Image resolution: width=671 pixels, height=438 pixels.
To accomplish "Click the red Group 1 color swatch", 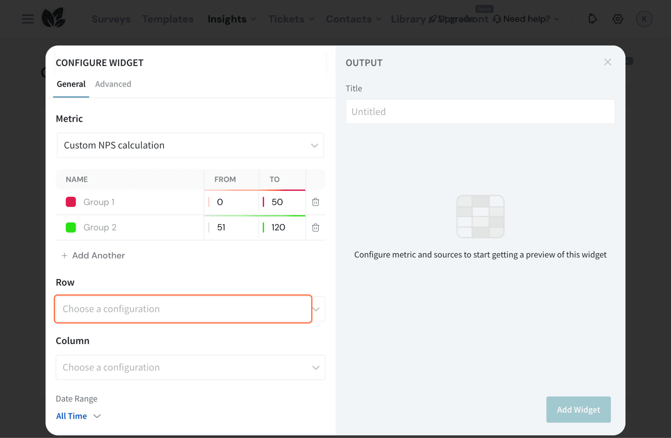I will (x=71, y=202).
